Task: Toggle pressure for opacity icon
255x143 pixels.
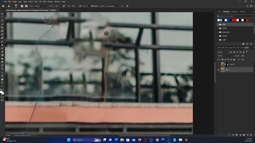Action: tap(64, 6)
